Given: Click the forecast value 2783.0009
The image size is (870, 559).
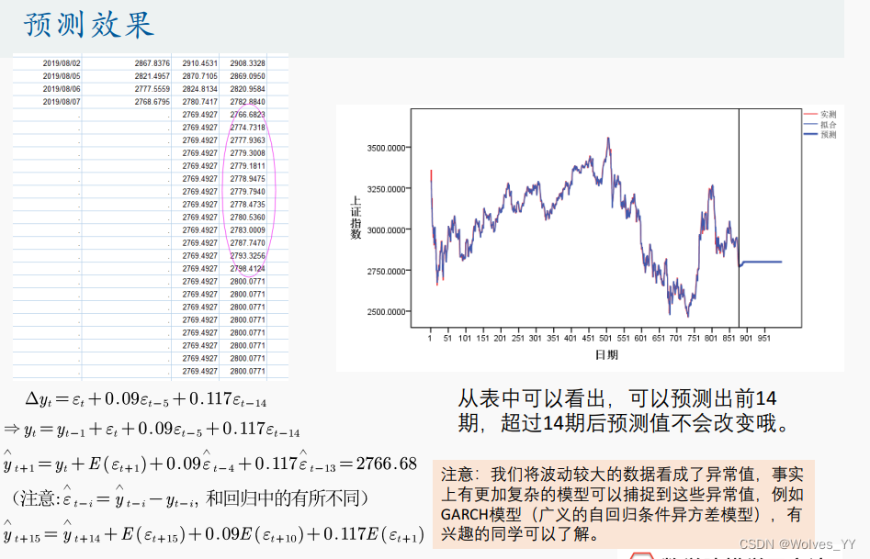Looking at the screenshot, I should [247, 230].
